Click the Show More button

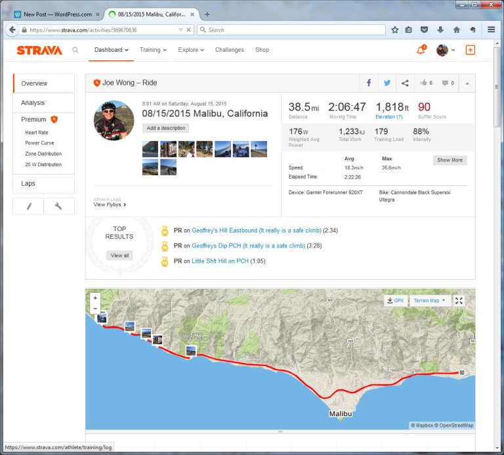coord(450,160)
